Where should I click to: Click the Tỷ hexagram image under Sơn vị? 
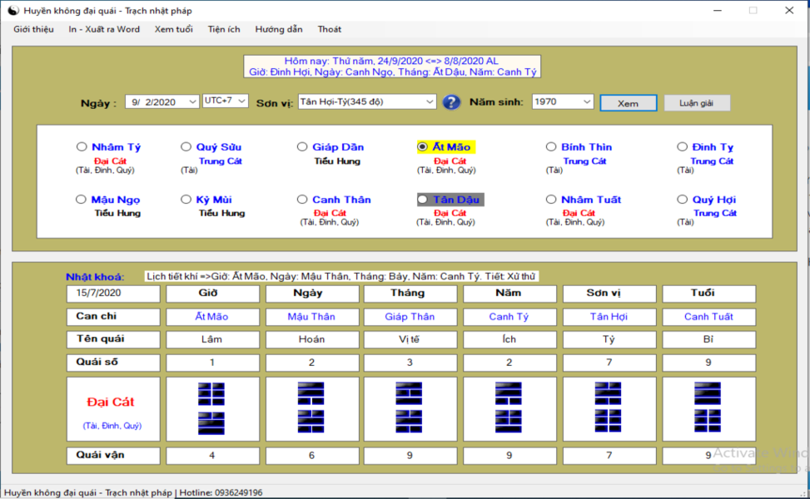(x=608, y=408)
